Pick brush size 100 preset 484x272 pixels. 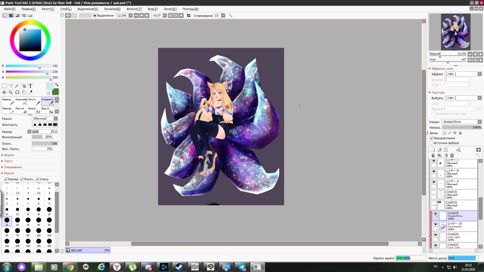tap(39, 232)
